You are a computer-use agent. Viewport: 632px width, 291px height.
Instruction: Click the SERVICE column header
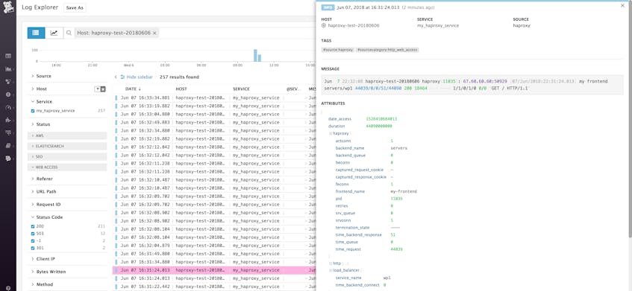click(x=241, y=89)
